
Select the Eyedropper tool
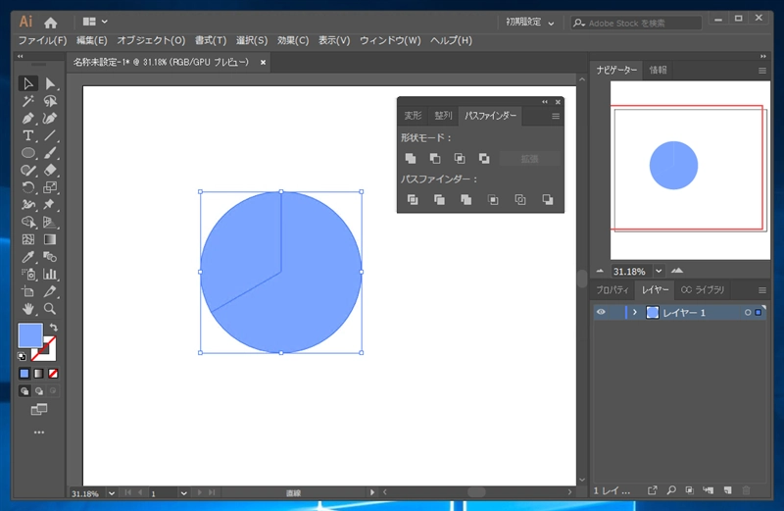pos(28,257)
